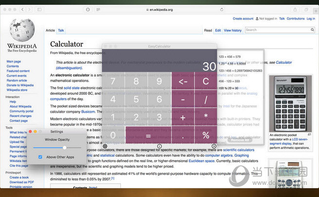This screenshot has width=319, height=197.
Task: Click Download as PDF sidebar link
Action: (22, 182)
